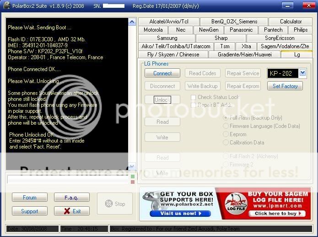
Task: Select the Eeprom radio option
Action: (x=226, y=134)
